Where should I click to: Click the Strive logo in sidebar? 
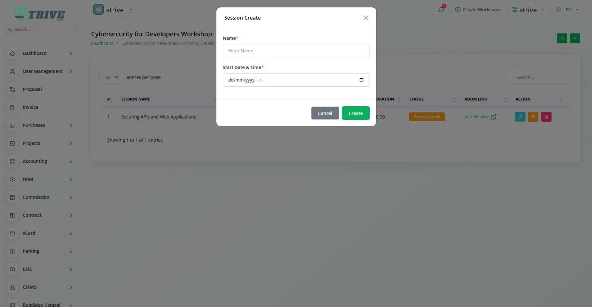coord(40,14)
